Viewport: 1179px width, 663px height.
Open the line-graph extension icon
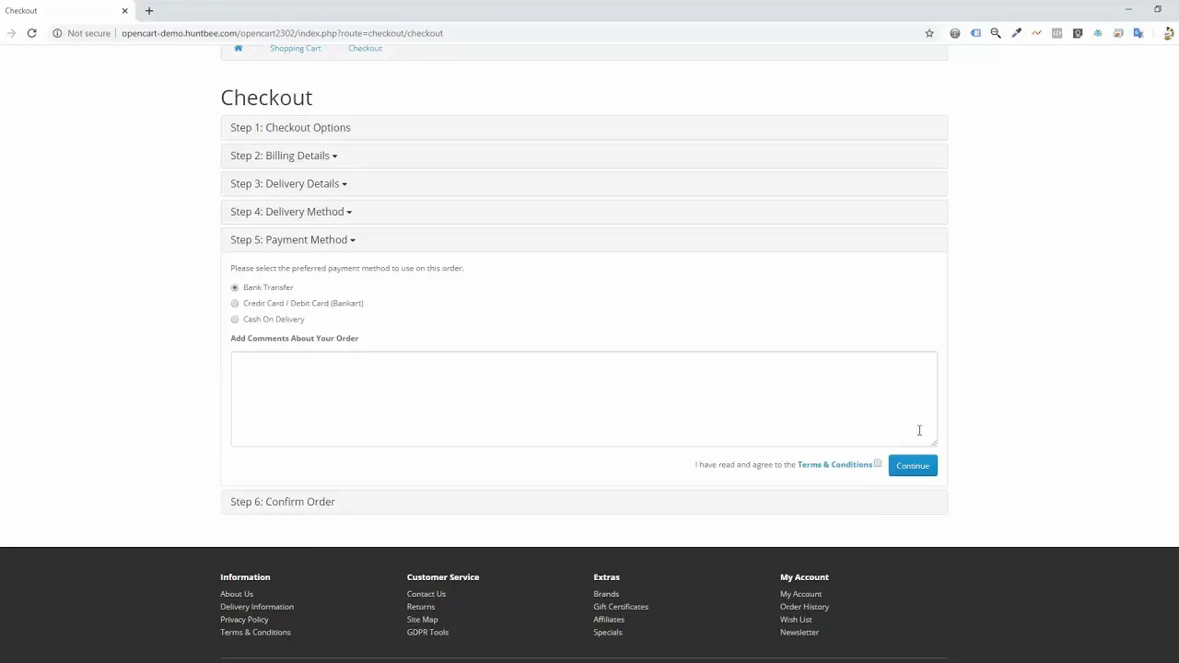click(1036, 33)
